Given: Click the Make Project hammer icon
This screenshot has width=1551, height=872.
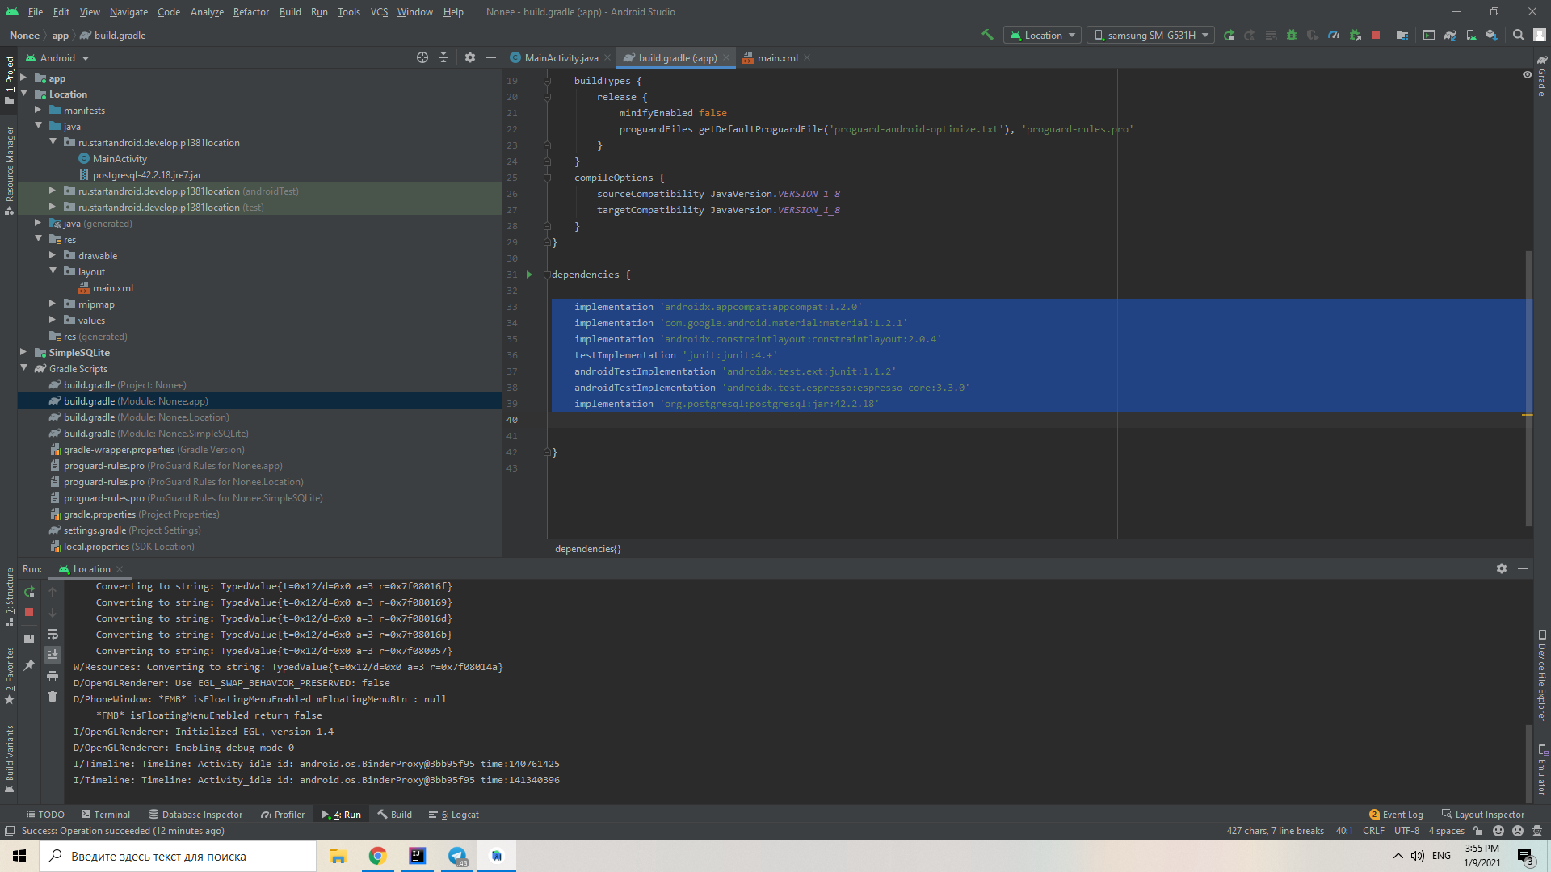Looking at the screenshot, I should click(987, 35).
